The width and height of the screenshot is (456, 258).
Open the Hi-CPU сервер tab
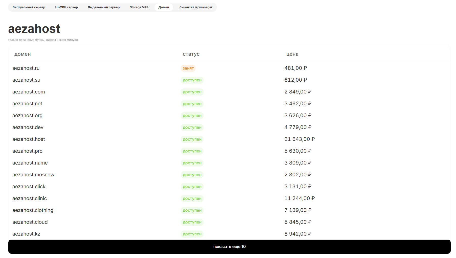pos(66,7)
